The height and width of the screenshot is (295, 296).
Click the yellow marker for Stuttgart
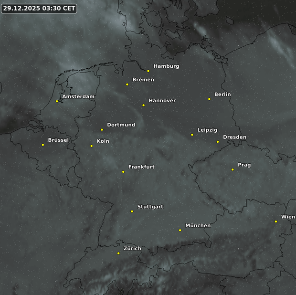click(132, 211)
